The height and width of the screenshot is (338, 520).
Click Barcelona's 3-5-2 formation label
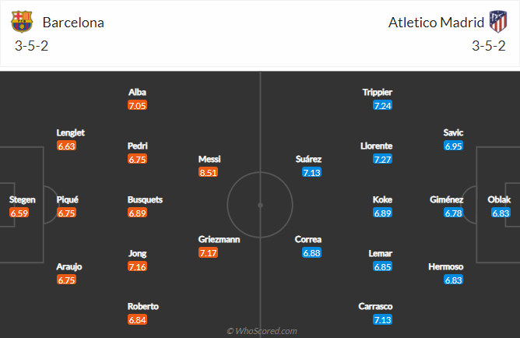click(x=31, y=47)
